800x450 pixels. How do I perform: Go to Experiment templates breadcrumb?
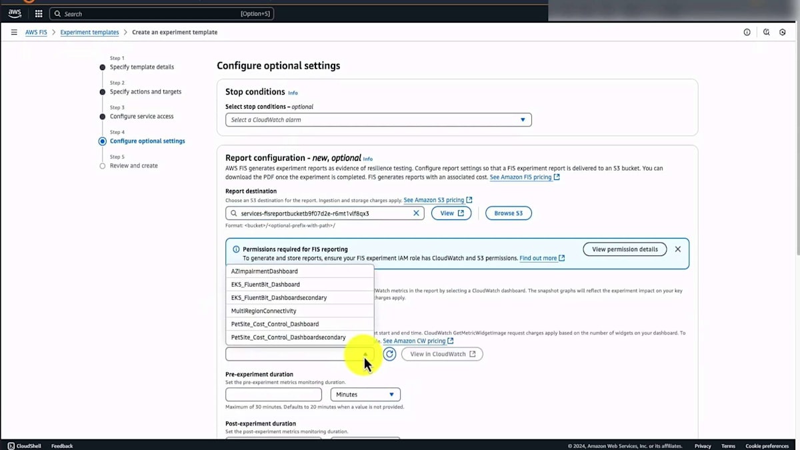click(89, 32)
